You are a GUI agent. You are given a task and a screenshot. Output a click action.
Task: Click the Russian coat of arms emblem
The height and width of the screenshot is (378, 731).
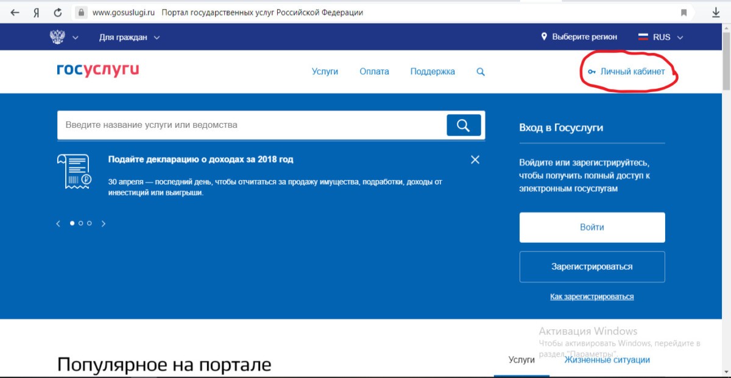pos(57,37)
